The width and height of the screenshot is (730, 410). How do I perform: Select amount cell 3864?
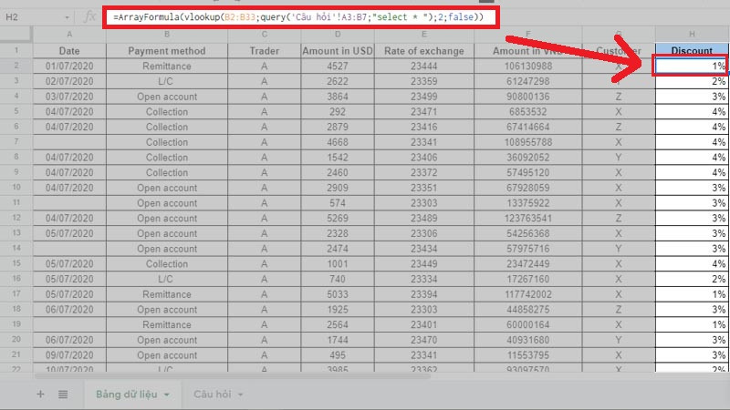click(338, 97)
